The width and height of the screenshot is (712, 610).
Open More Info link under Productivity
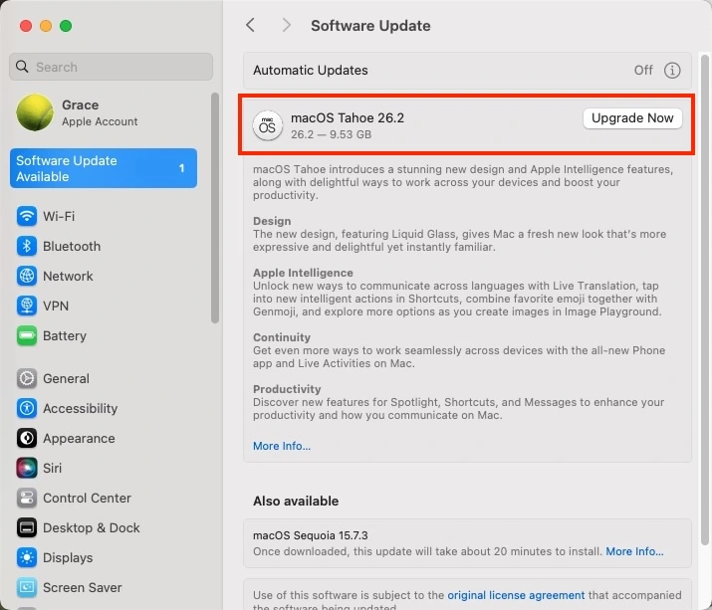coord(282,446)
